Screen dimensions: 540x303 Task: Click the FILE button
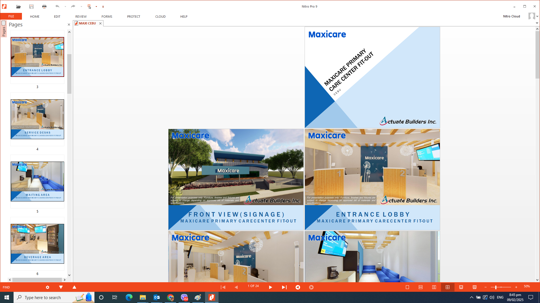11,16
